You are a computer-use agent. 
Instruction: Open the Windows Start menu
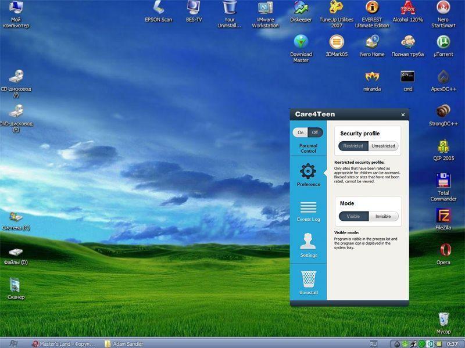point(13,343)
